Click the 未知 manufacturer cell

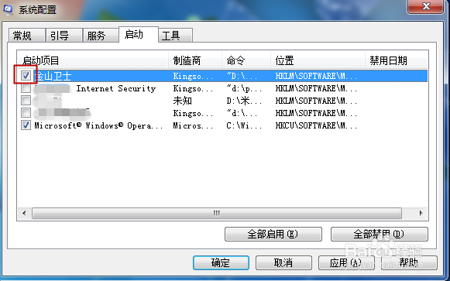[x=182, y=101]
